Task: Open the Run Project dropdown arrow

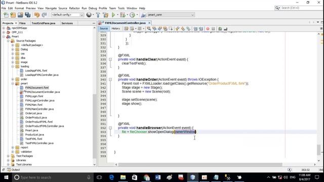Action: pyautogui.click(x=117, y=15)
